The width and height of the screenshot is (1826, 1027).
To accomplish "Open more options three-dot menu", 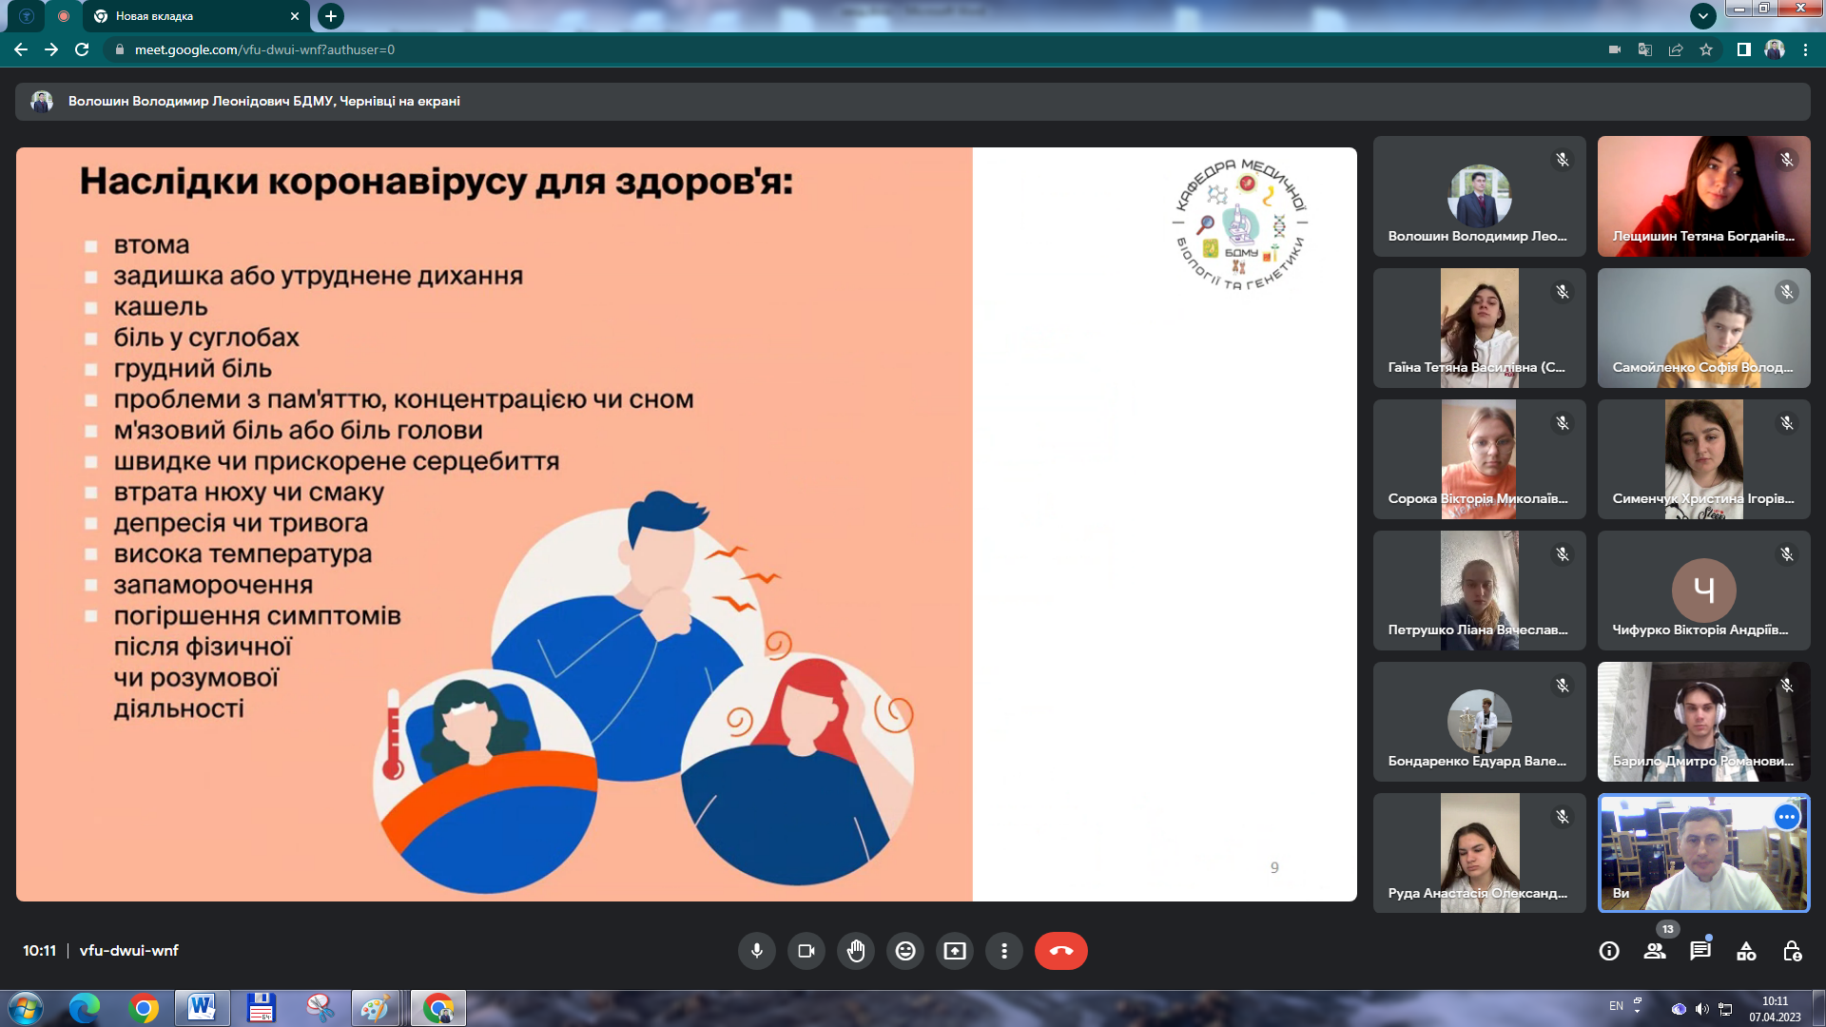I will pyautogui.click(x=1004, y=951).
